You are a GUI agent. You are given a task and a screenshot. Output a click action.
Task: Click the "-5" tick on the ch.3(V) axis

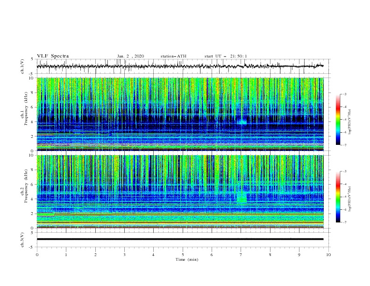(x=31, y=247)
